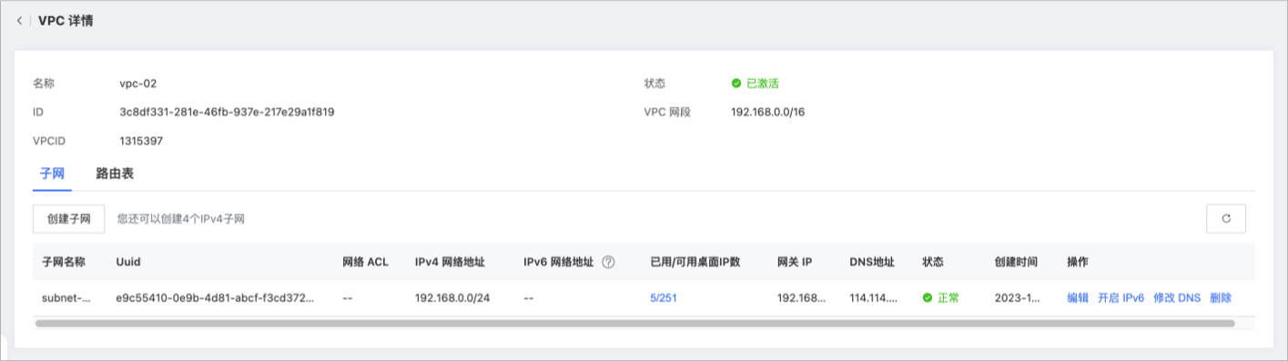
Task: Click the 192.168.0.0/24 IPv4 address cell
Action: (x=452, y=297)
